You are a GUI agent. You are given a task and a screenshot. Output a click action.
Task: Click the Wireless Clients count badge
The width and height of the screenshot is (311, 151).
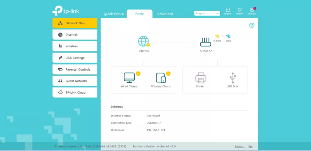[168, 74]
